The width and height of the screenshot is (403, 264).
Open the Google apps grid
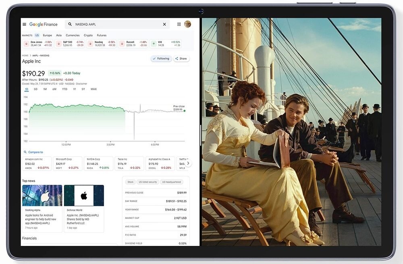(x=179, y=24)
